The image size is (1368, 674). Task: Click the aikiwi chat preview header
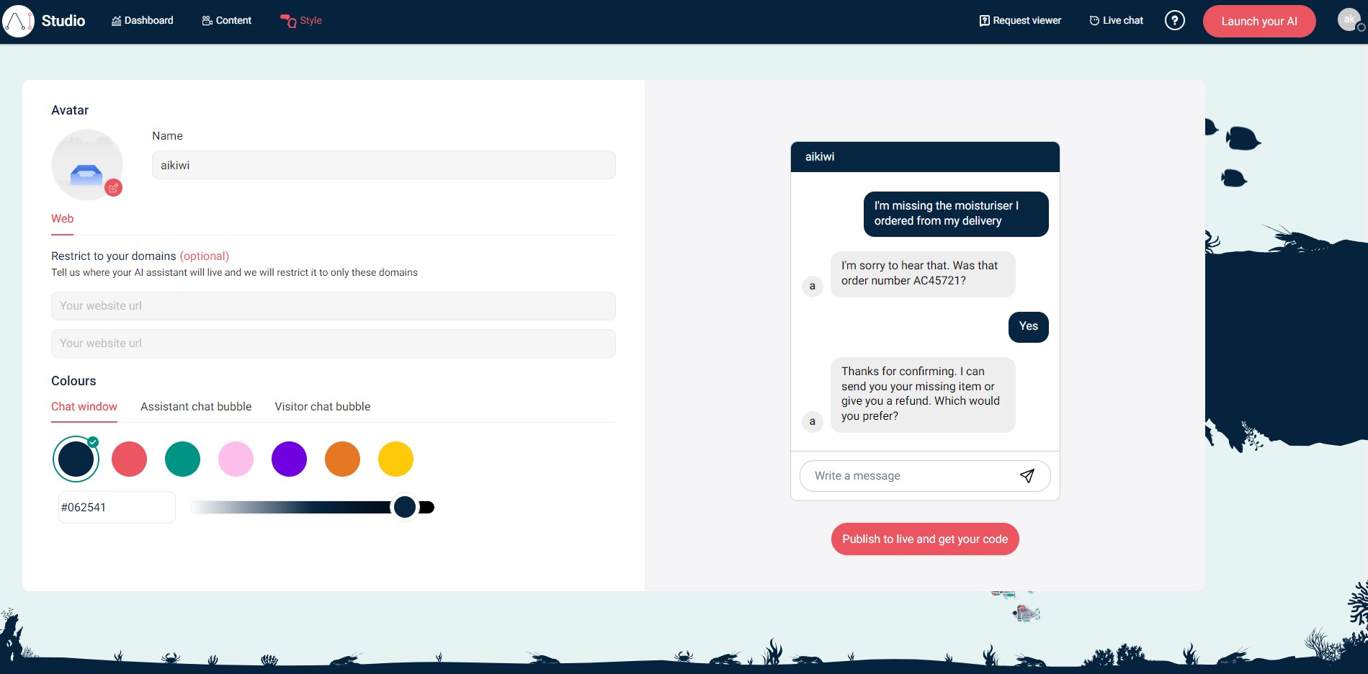(925, 157)
